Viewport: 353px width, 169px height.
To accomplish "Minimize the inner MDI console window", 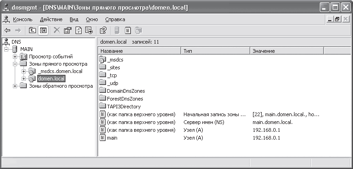I will (x=330, y=20).
